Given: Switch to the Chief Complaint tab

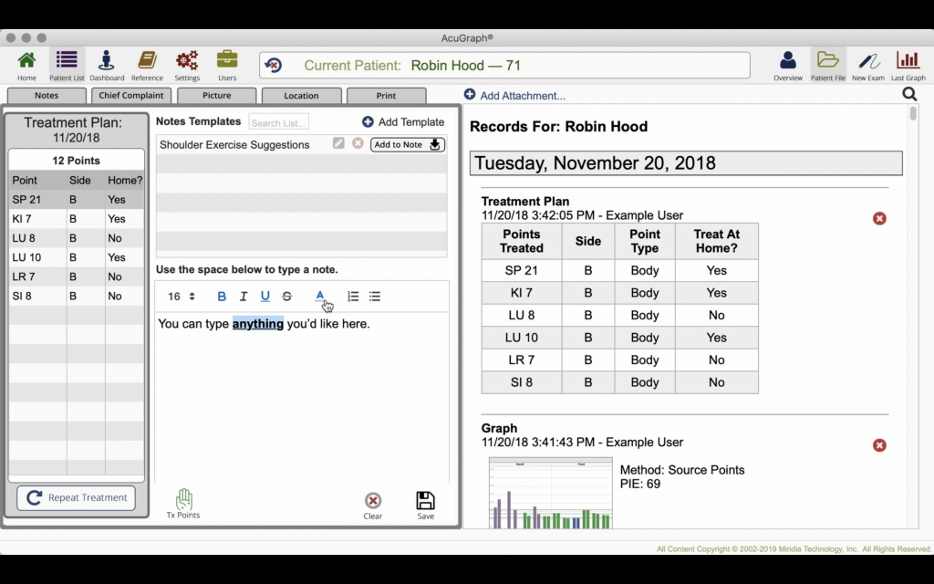Looking at the screenshot, I should point(131,95).
